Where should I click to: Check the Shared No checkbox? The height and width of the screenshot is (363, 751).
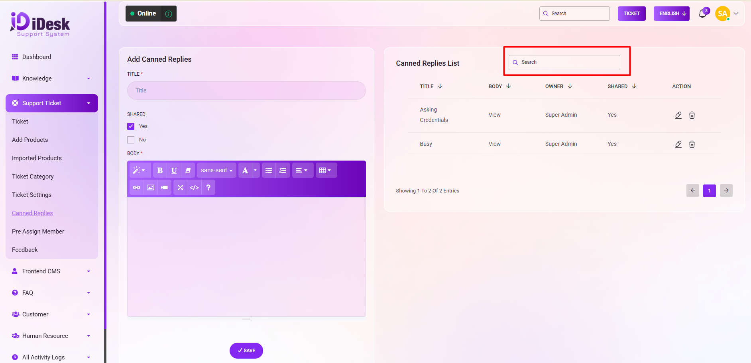click(x=131, y=140)
